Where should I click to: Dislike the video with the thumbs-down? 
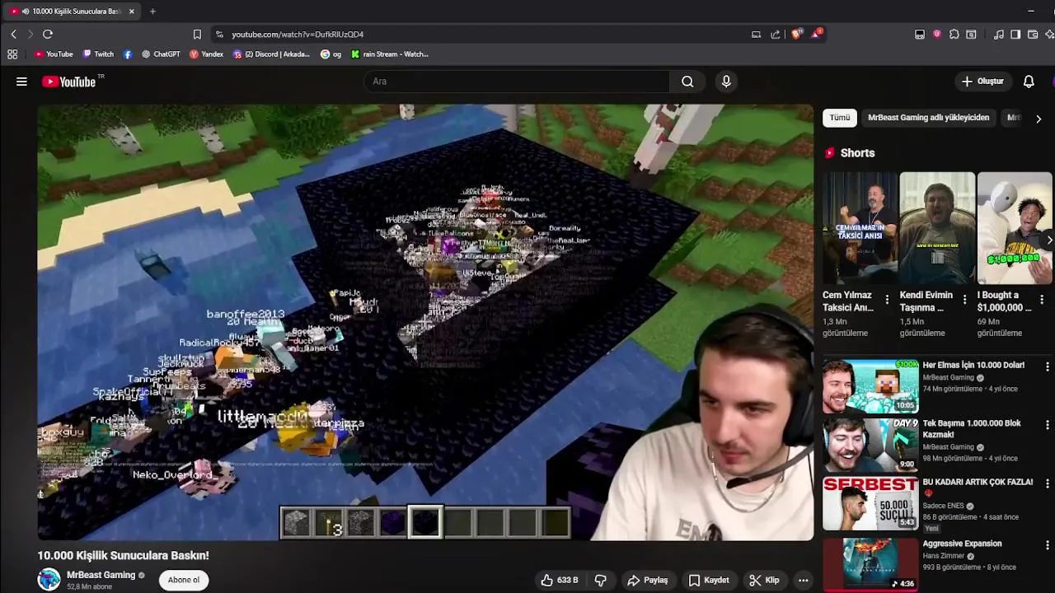[x=600, y=580]
